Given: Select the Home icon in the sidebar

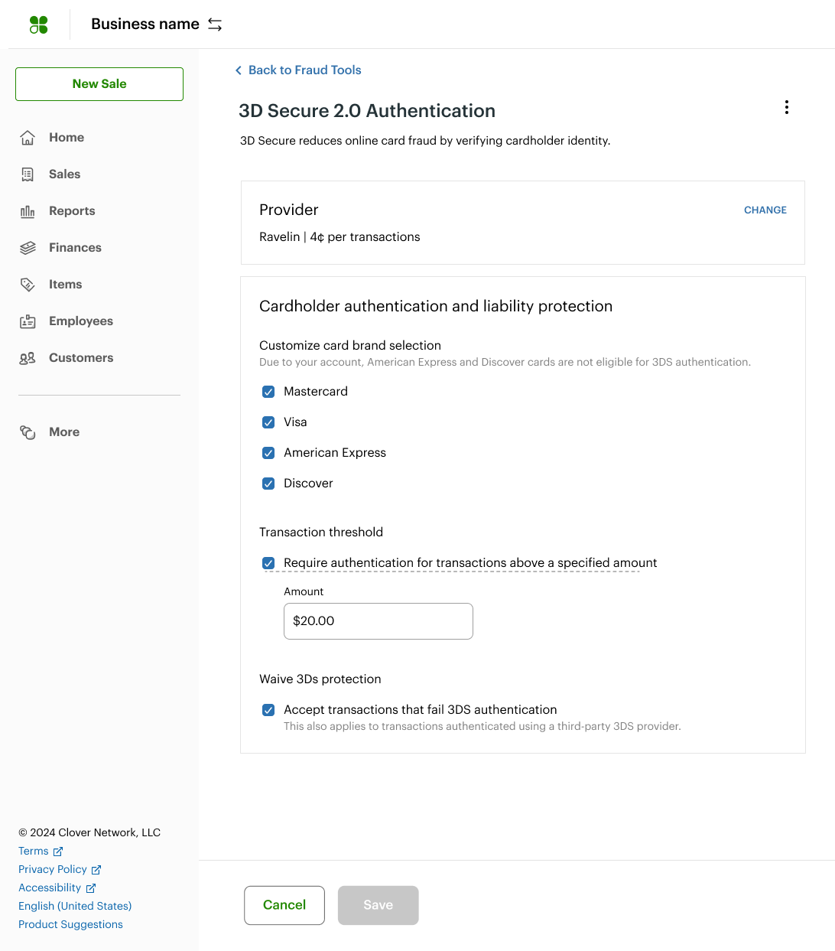Looking at the screenshot, I should pos(28,137).
